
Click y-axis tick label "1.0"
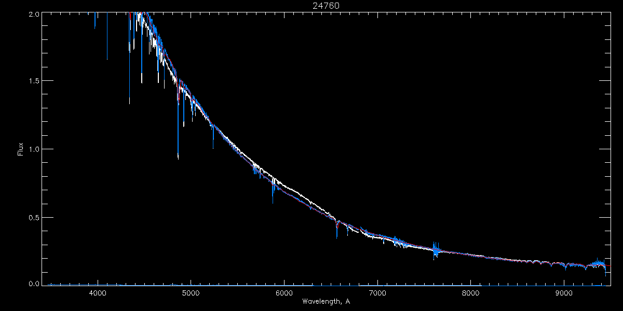[x=33, y=149]
